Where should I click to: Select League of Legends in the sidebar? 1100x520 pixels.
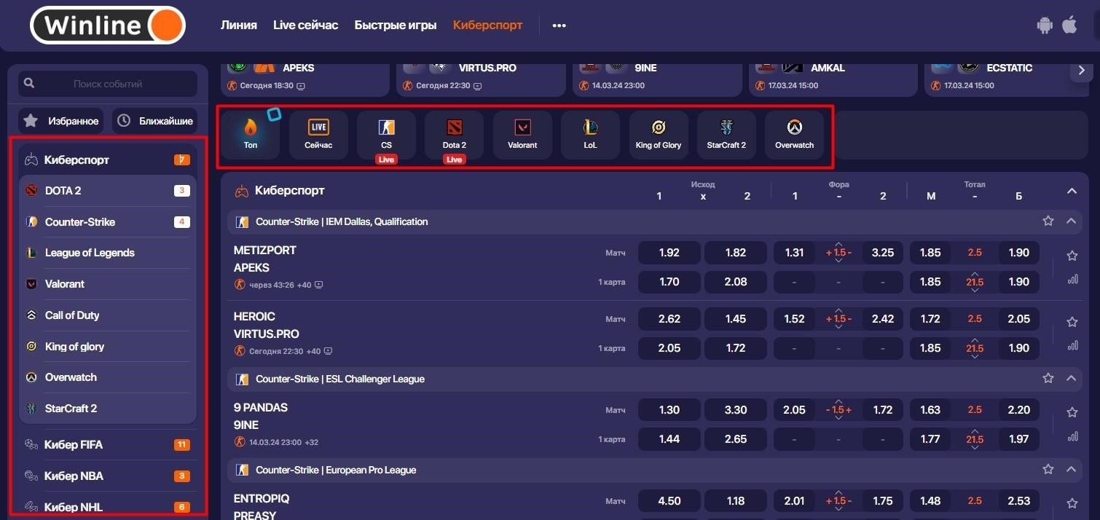coord(108,253)
